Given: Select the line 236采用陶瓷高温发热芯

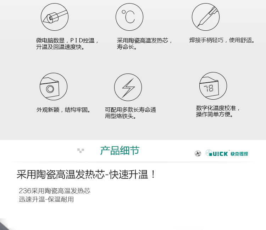Looking at the screenshot, I should click(x=55, y=191).
